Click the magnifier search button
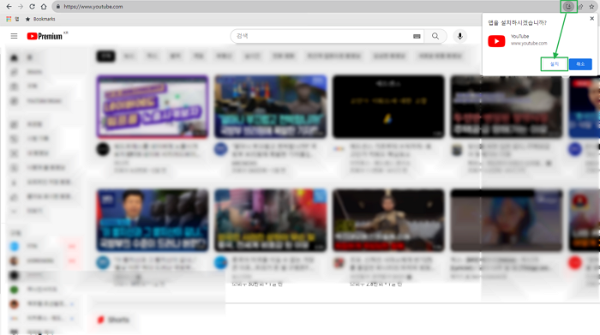This screenshot has height=335, width=600. [435, 36]
